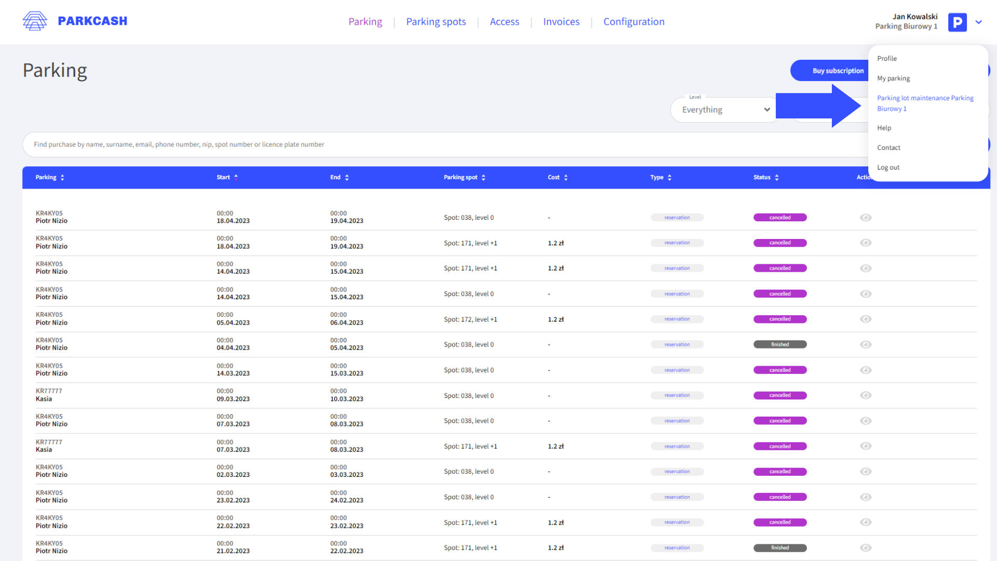Viewport: 997px width, 561px height.
Task: Sort by Type column arrows
Action: click(x=669, y=178)
